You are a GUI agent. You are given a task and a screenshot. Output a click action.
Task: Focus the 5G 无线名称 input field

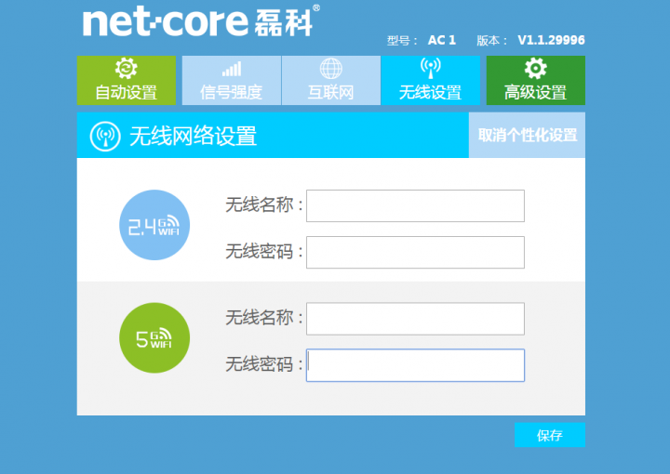point(415,319)
